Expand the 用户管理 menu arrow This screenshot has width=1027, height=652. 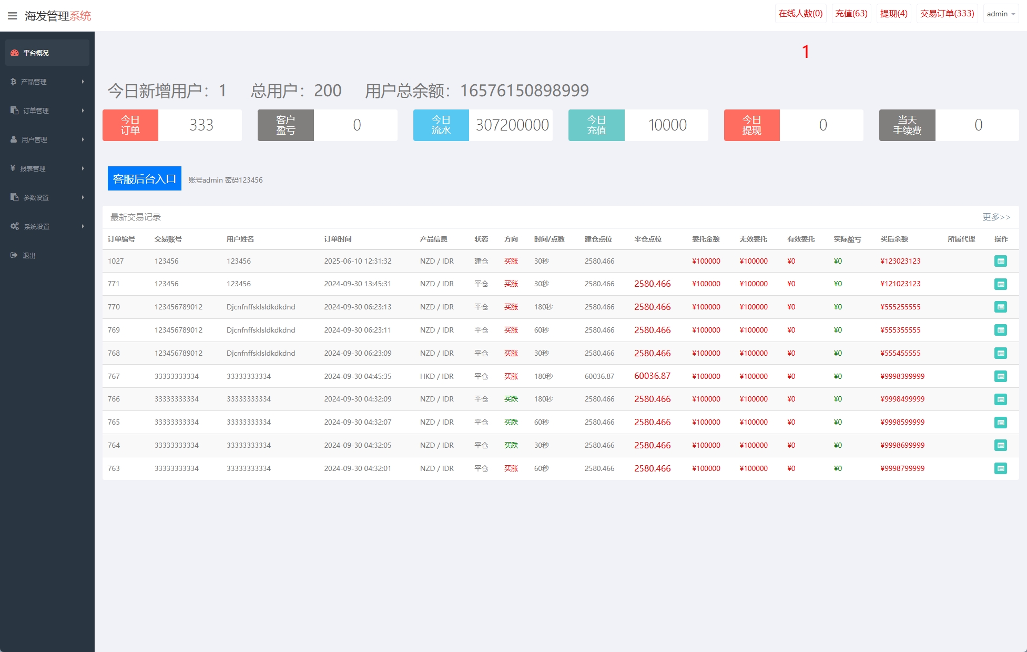83,139
